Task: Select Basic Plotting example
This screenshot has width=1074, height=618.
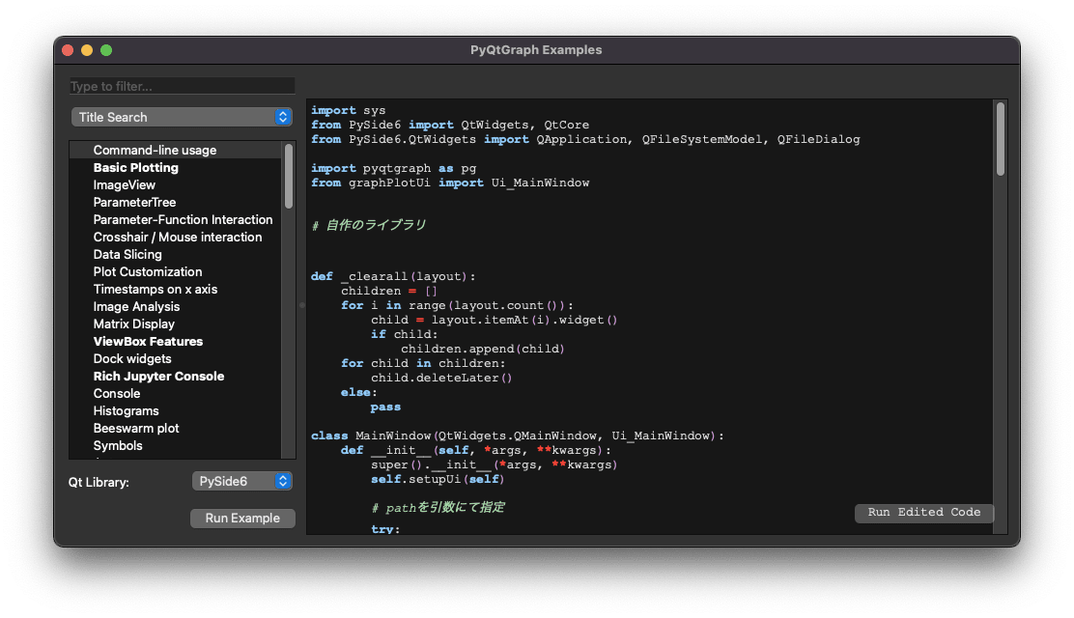Action: pos(176,168)
